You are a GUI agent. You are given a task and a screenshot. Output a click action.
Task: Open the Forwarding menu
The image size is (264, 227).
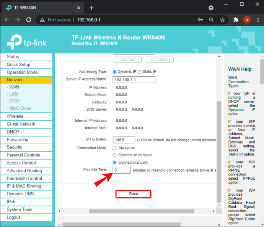tap(26, 140)
